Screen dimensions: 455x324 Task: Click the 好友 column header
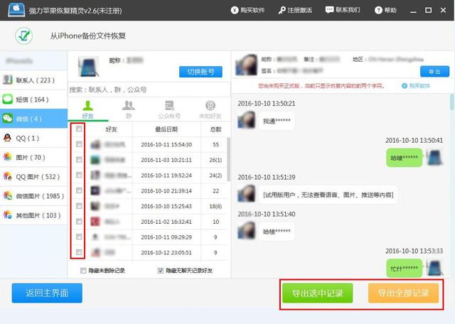tap(111, 129)
